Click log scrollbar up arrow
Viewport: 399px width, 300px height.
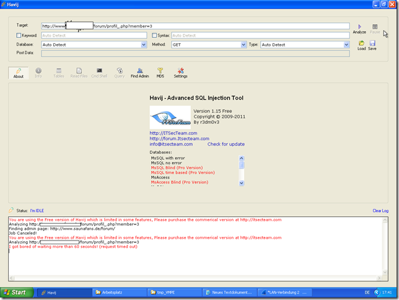385,220
